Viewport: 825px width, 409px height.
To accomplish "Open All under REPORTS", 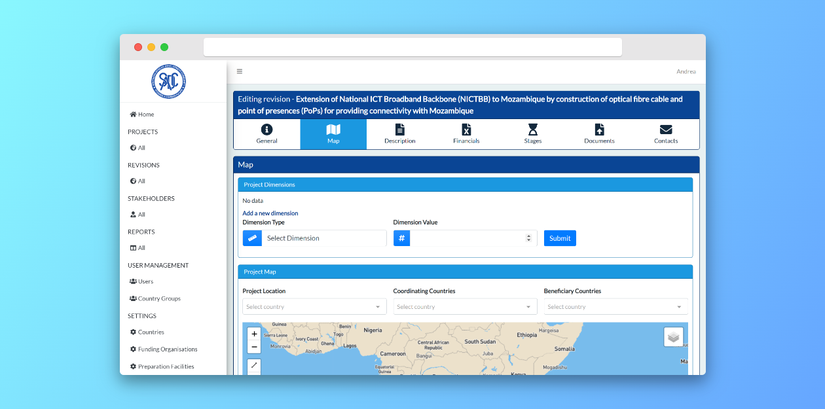I will (137, 248).
